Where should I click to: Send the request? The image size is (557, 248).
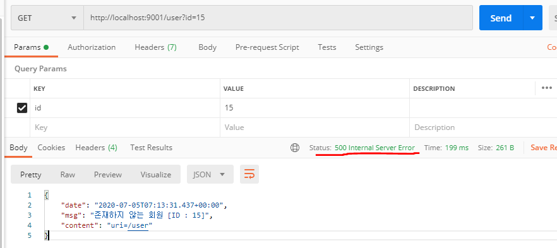point(501,18)
